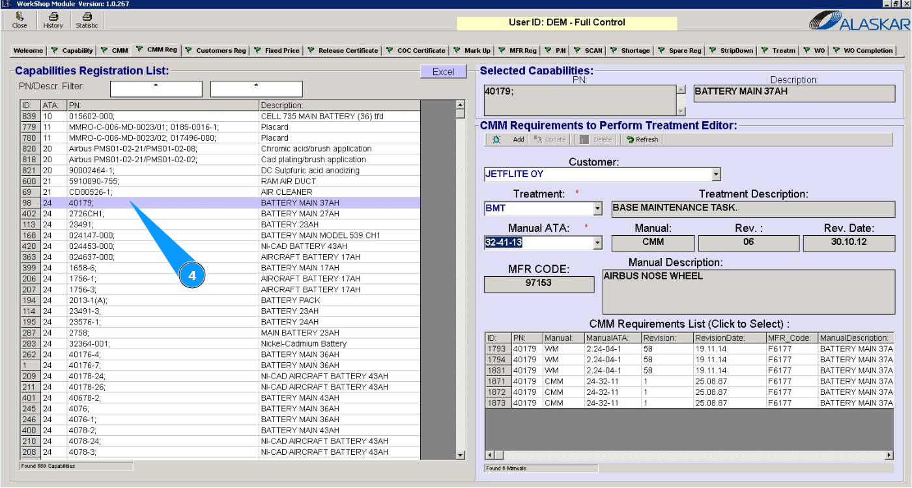Switch to the Fixed Price tab
912x488 pixels.
[277, 51]
